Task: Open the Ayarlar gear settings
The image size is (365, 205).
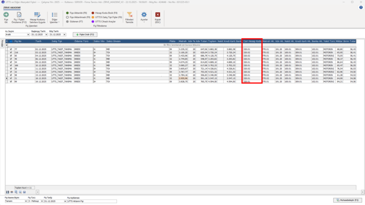Action: 144,15
